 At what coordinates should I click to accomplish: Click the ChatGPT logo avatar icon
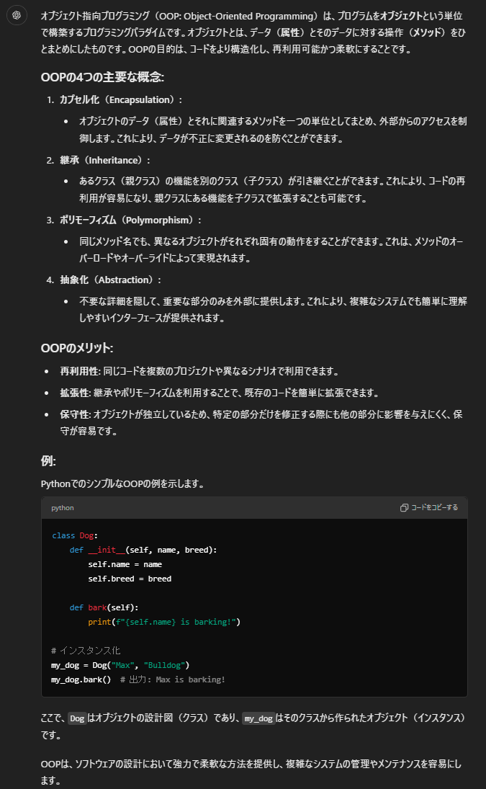click(x=17, y=15)
